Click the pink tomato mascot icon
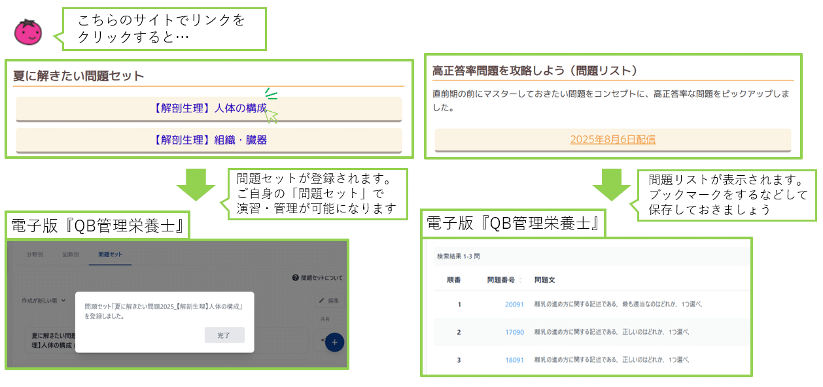 click(x=28, y=32)
